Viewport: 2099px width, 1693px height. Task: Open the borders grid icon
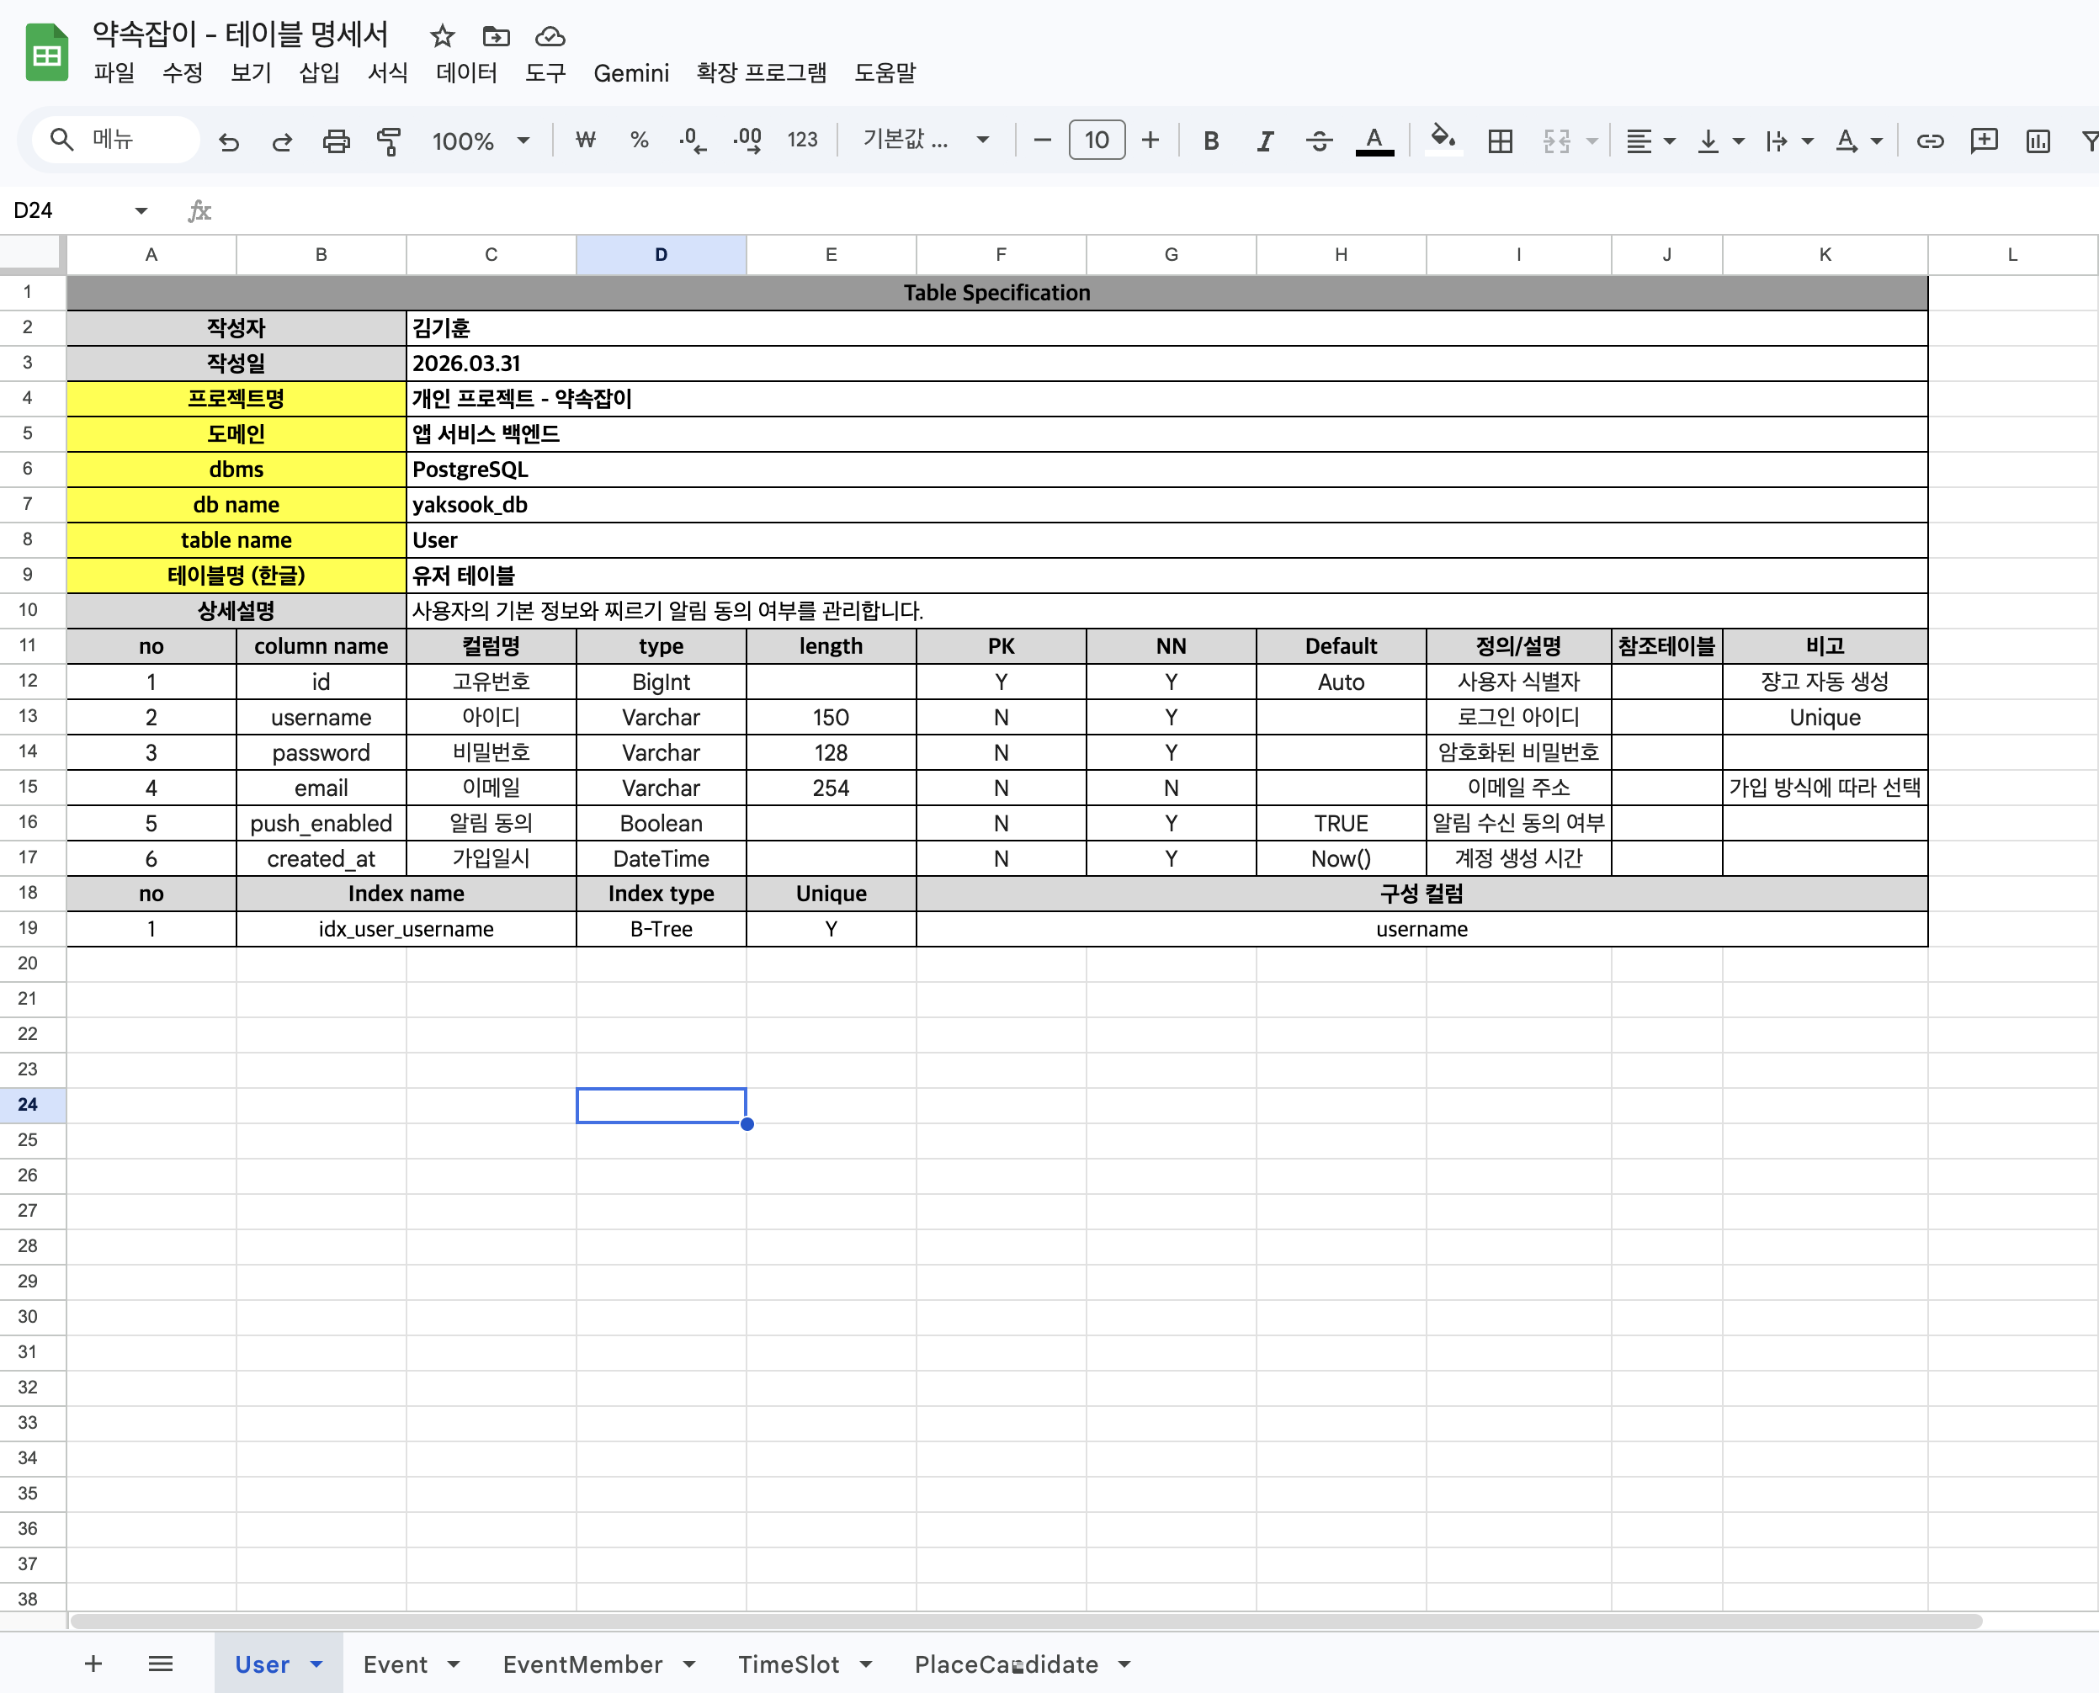click(1500, 141)
